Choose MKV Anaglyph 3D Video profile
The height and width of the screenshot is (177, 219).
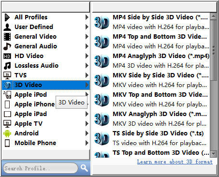151,119
